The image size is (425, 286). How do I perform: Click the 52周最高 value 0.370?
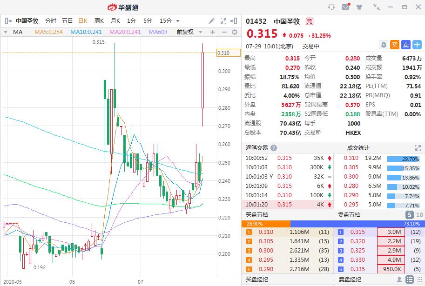coord(352,105)
